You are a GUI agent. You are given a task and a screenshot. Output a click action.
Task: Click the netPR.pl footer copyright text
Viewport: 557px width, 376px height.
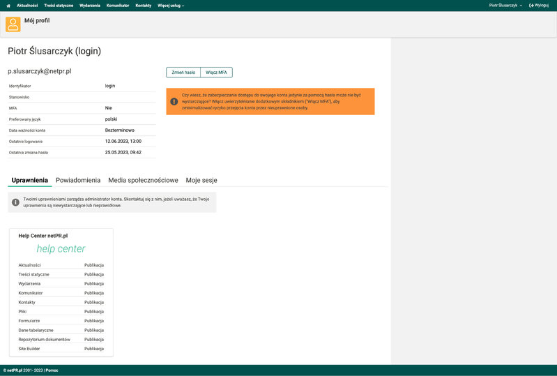(24, 370)
